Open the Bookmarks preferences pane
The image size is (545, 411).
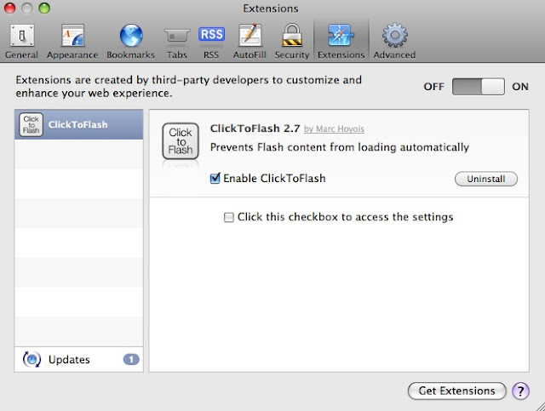[x=130, y=42]
